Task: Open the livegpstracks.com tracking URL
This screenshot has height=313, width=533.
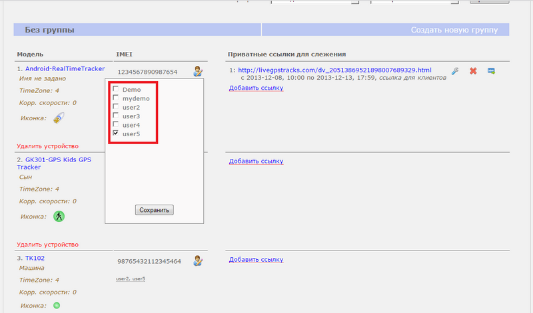Action: (334, 70)
